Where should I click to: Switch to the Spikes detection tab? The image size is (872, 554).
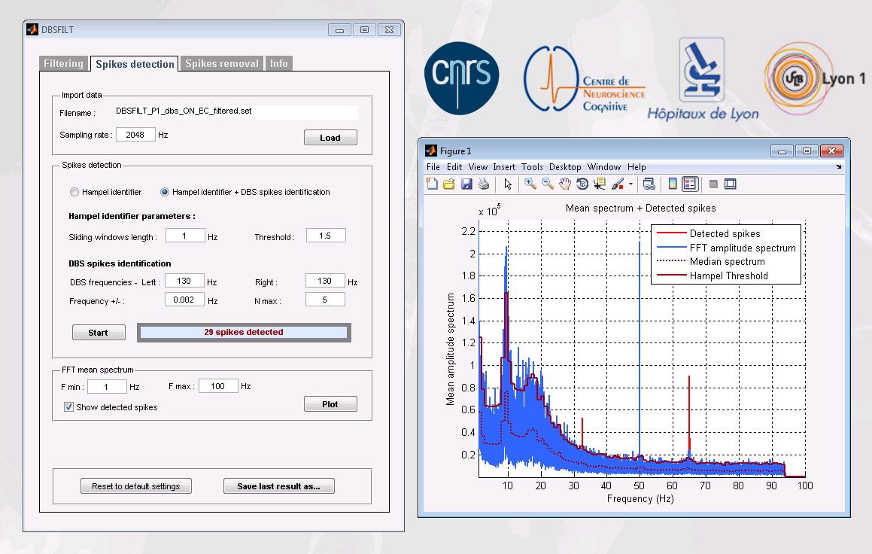pyautogui.click(x=135, y=64)
